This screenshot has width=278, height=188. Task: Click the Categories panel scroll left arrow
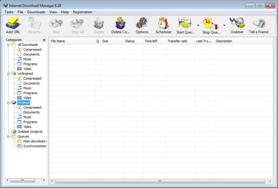tap(7, 180)
